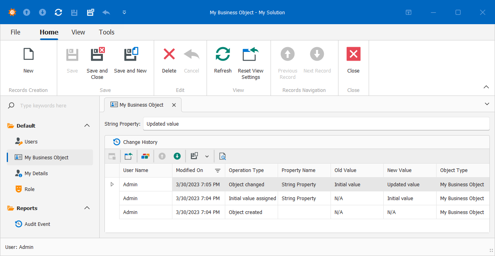Select the 'Object created' cell

pos(251,212)
